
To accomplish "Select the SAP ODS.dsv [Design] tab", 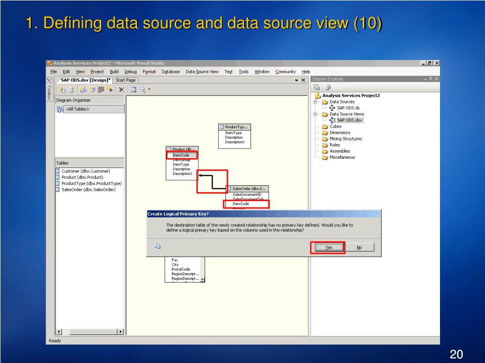I will tap(86, 80).
